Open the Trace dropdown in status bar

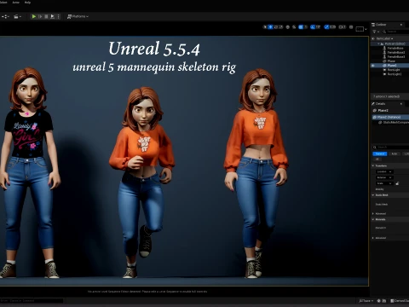pyautogui.click(x=366, y=301)
